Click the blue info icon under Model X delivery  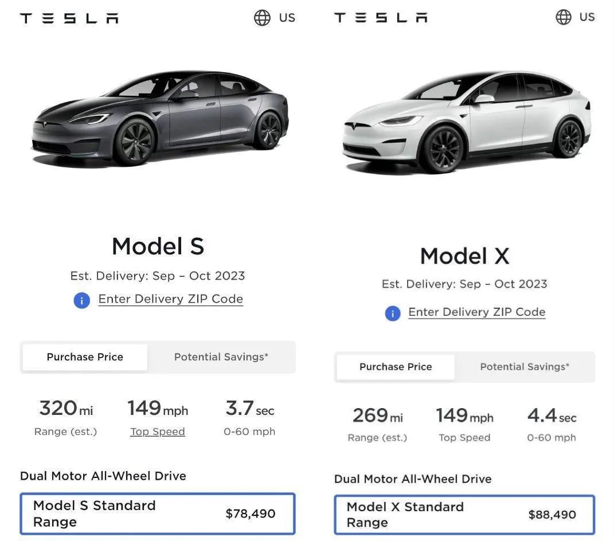pos(393,313)
